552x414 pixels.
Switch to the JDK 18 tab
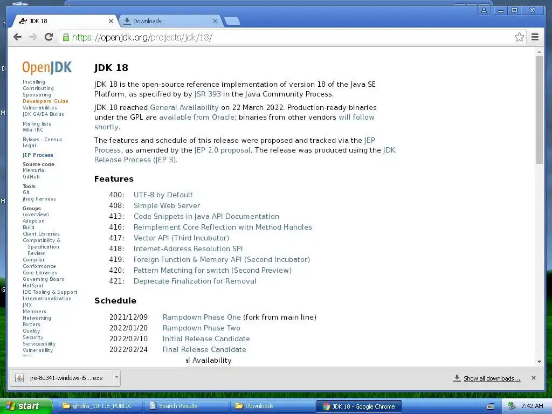tap(65, 21)
